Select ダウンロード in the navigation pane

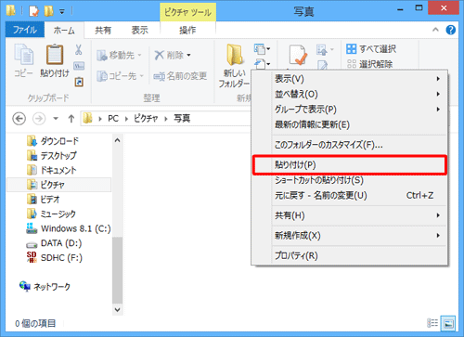53,141
